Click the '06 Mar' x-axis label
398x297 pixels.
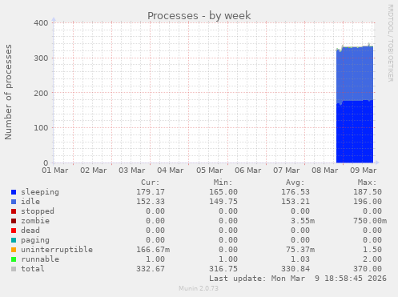click(x=248, y=171)
